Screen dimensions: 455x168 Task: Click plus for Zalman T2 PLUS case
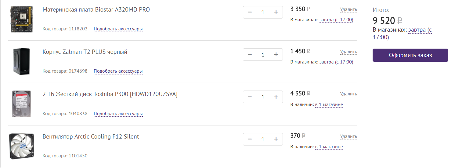[x=276, y=55]
